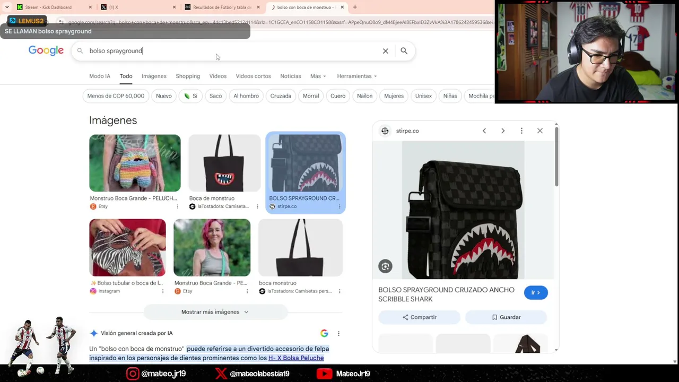The width and height of the screenshot is (679, 382).
Task: Apply the Mujeres filter chip
Action: click(394, 96)
